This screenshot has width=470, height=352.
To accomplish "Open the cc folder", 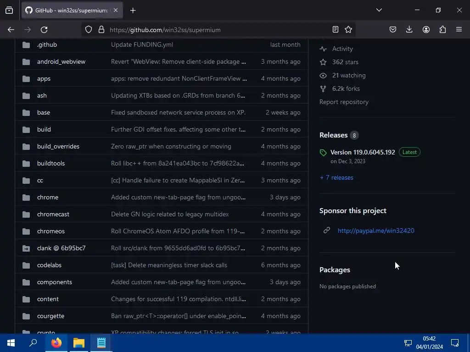I will click(40, 181).
